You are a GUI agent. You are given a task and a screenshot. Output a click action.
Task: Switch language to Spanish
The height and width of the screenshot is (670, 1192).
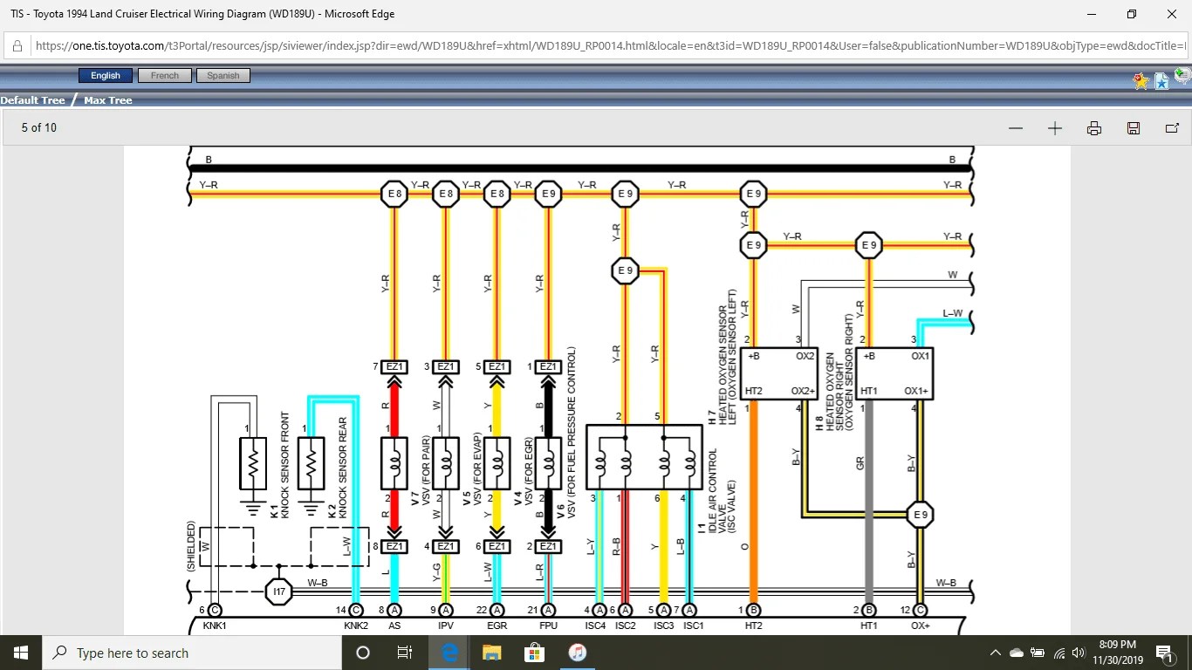(x=223, y=76)
